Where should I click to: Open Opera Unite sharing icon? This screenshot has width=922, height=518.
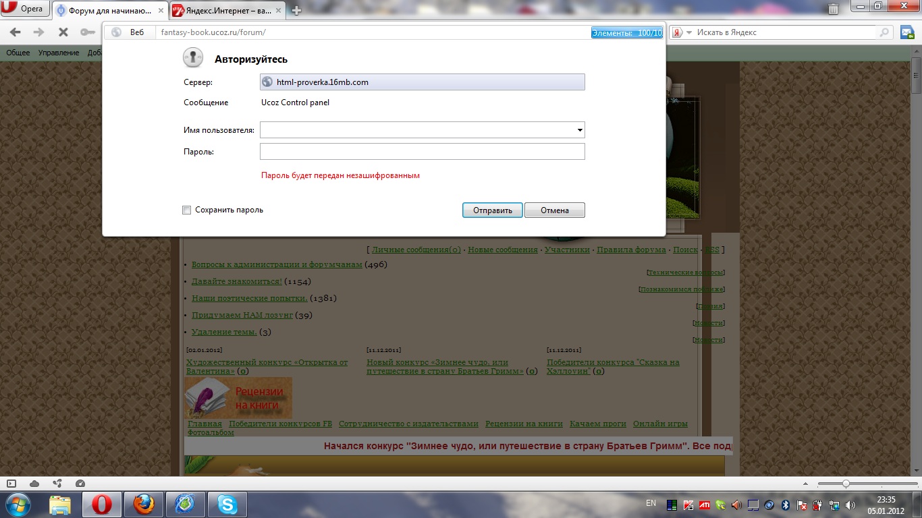coord(57,484)
